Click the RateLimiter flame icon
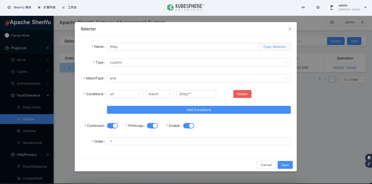The height and width of the screenshot is (184, 372). coord(19,107)
